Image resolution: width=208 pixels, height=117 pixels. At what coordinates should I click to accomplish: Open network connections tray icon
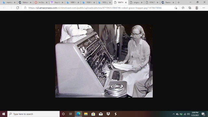185,114
